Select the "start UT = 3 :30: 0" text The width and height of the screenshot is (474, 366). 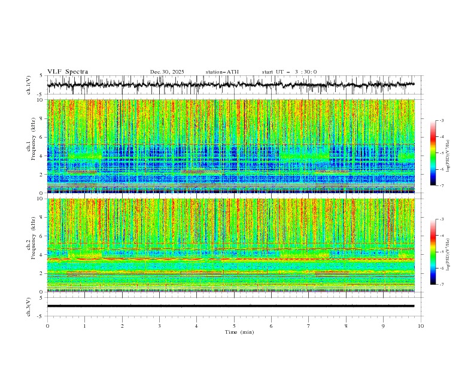coord(289,72)
